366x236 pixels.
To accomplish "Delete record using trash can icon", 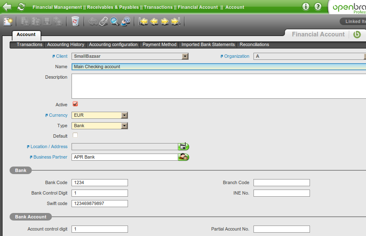I will (75, 21).
